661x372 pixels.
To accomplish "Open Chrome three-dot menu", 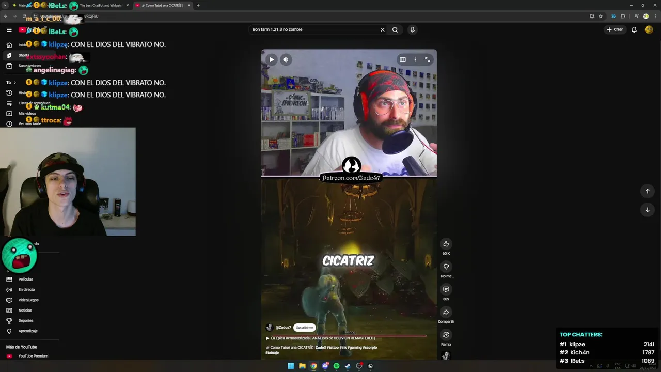I will click(x=655, y=16).
